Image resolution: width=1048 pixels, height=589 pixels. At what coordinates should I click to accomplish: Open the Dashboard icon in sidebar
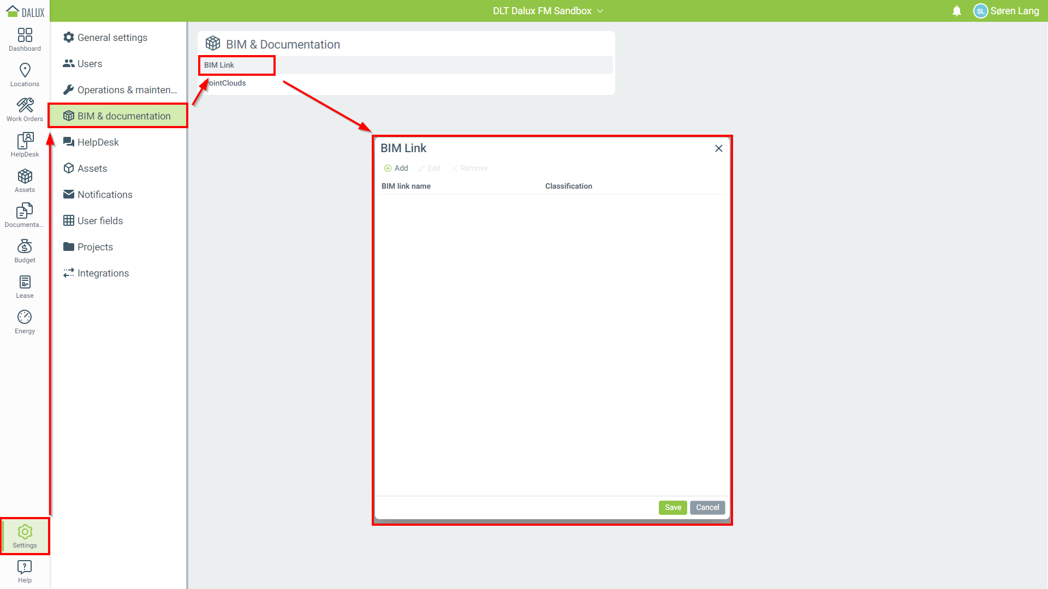(x=25, y=39)
